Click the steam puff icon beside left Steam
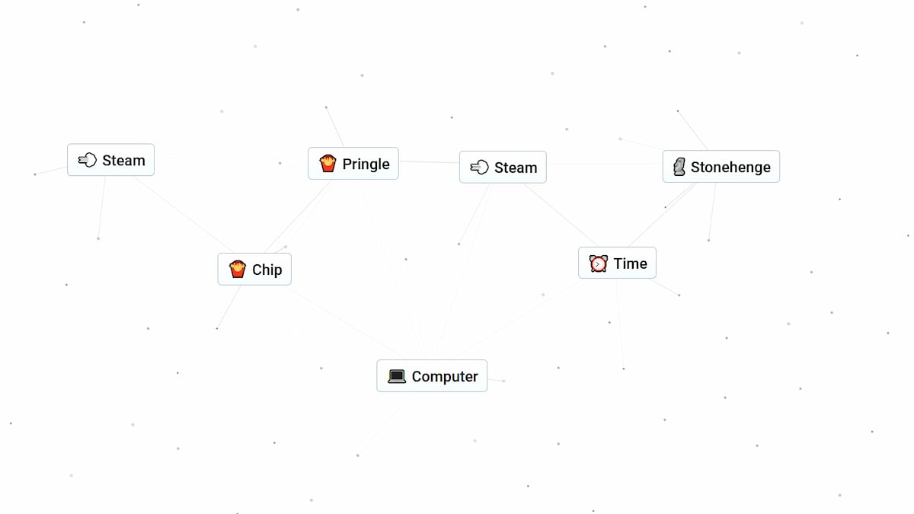 coord(87,160)
